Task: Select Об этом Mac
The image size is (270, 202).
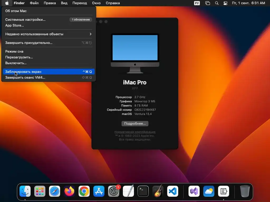Action: (49, 11)
